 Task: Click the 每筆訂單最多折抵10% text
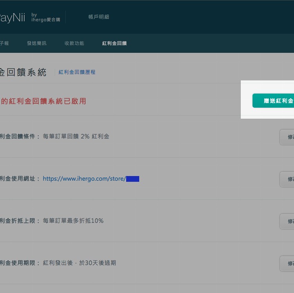(73, 221)
